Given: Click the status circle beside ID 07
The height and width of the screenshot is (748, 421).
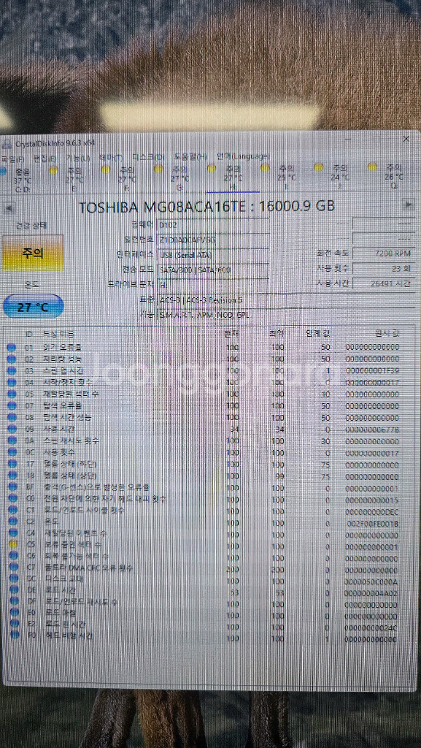Looking at the screenshot, I should [12, 405].
